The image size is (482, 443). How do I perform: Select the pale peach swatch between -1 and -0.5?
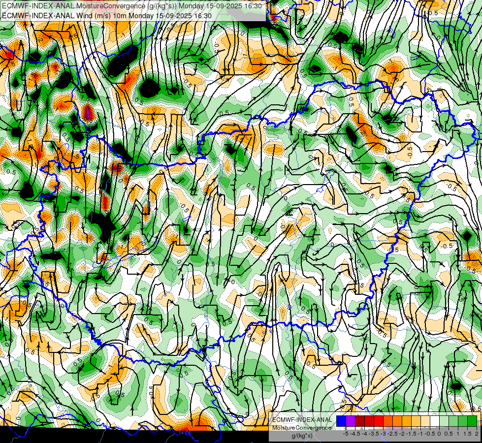(x=425, y=421)
